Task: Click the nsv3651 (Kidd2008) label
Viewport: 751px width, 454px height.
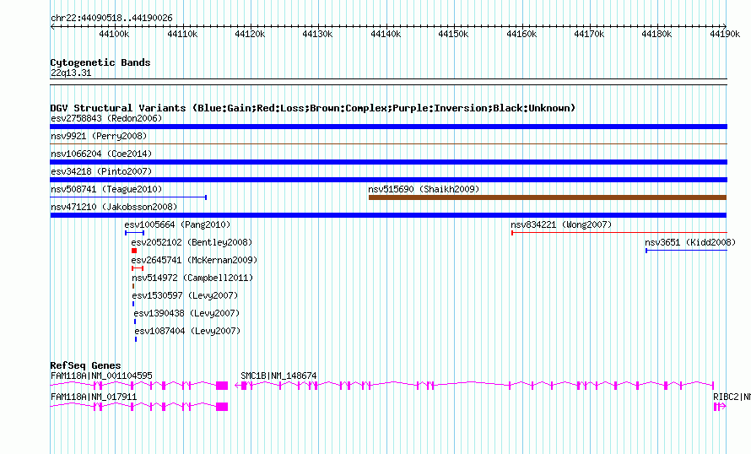Action: tap(690, 242)
